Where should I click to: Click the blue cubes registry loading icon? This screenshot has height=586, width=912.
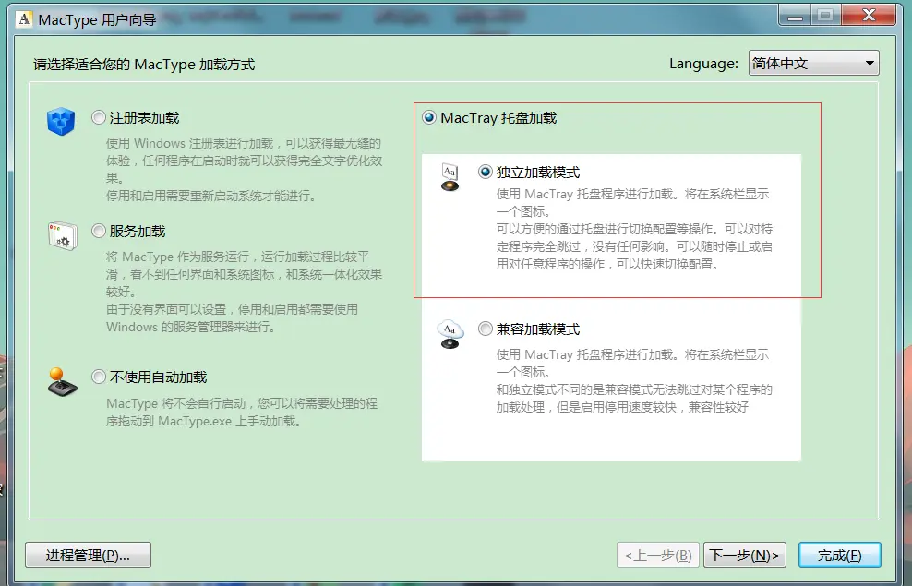pyautogui.click(x=61, y=122)
